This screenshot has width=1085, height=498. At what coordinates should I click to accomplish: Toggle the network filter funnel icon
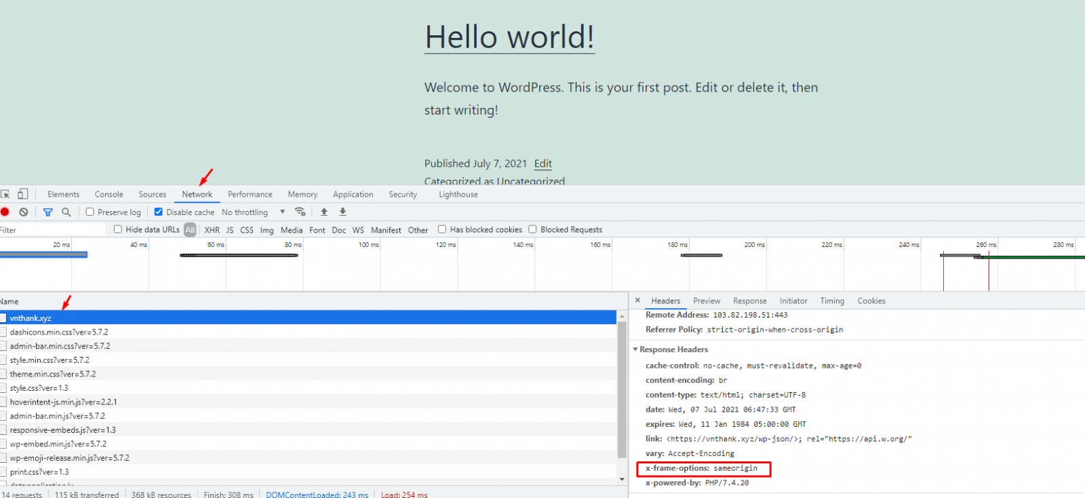coord(47,212)
